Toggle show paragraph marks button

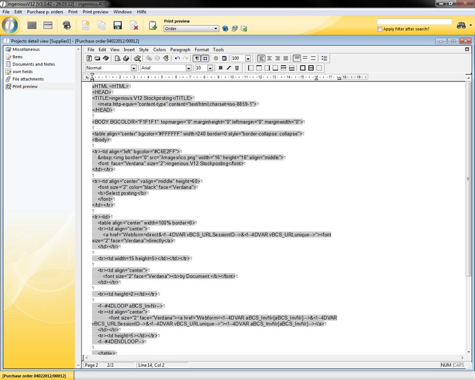[x=197, y=59]
